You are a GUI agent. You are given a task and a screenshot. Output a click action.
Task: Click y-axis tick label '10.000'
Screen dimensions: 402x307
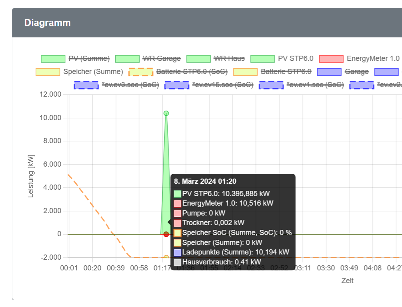point(50,118)
